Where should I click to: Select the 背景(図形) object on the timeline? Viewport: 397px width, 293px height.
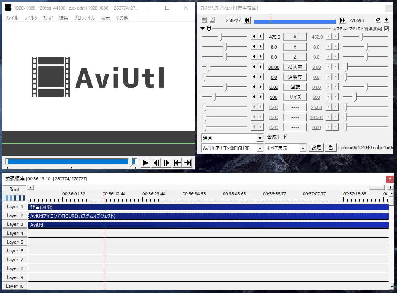(x=208, y=207)
